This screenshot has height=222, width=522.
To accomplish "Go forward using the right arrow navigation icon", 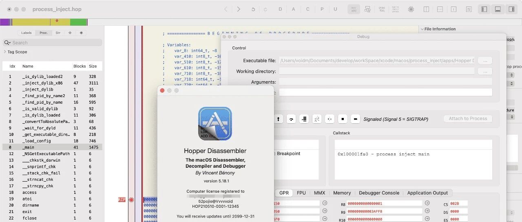I will pos(239,9).
